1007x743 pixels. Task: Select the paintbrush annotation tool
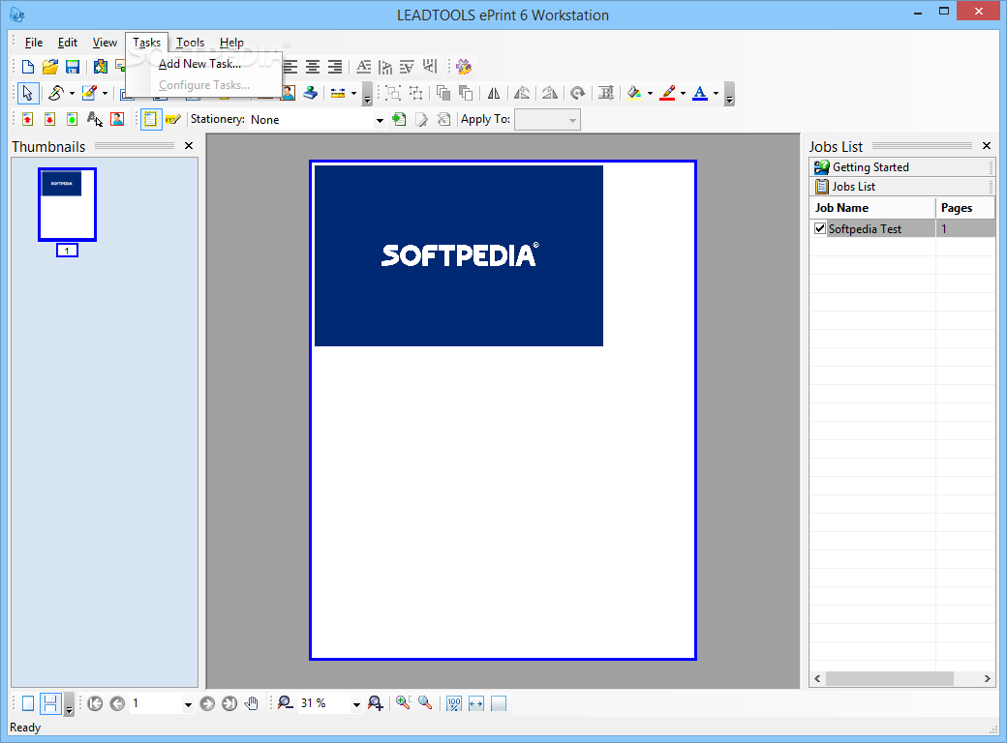[x=89, y=94]
